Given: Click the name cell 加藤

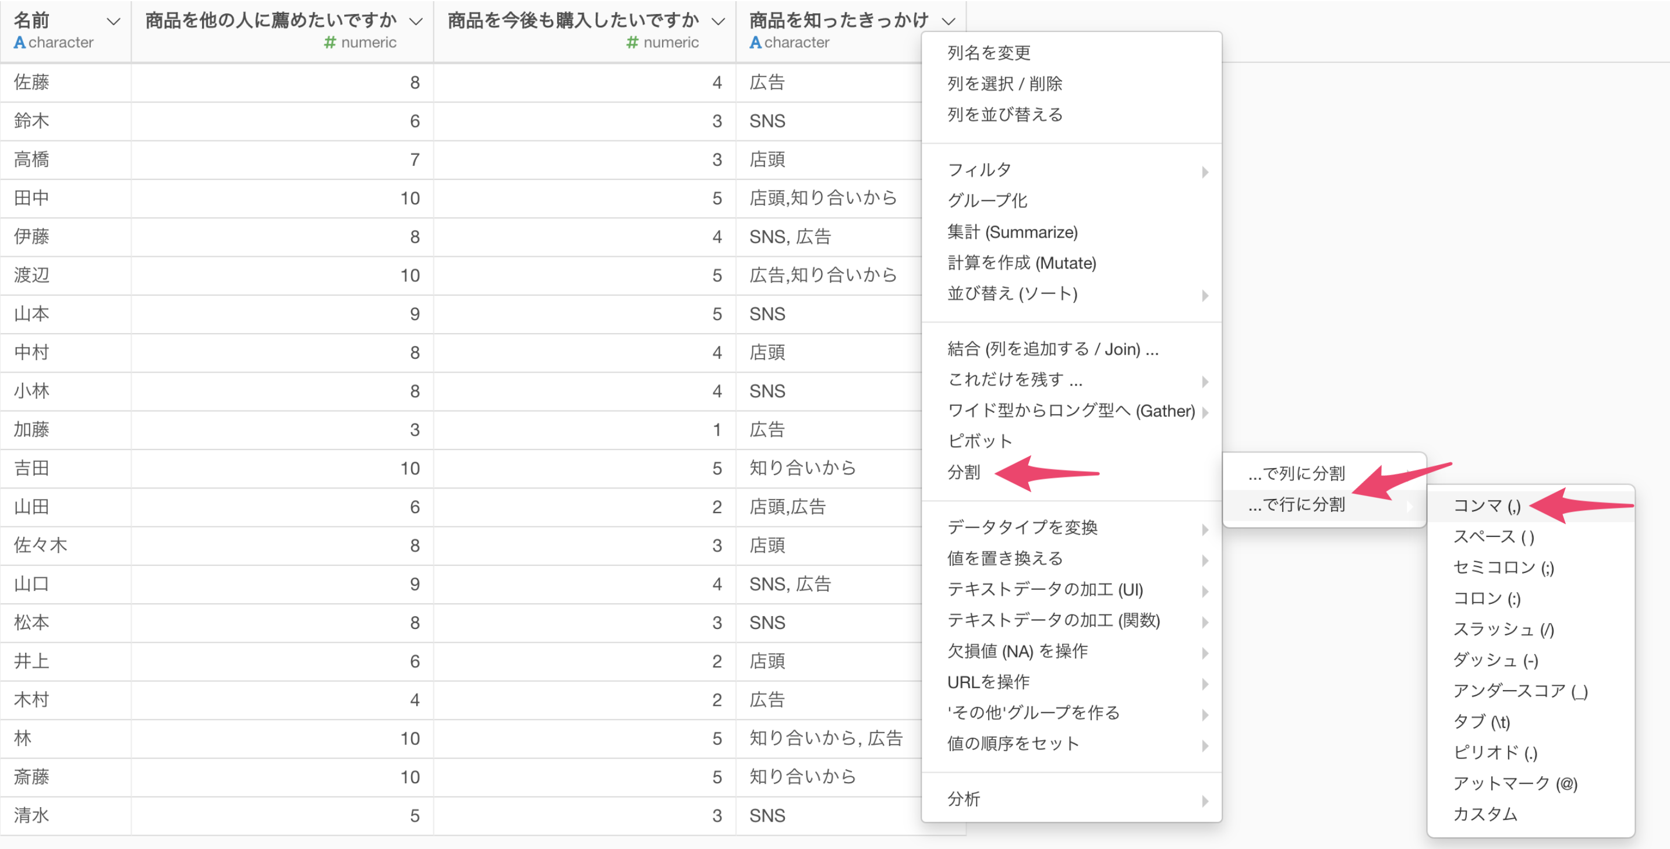Looking at the screenshot, I should 65,430.
